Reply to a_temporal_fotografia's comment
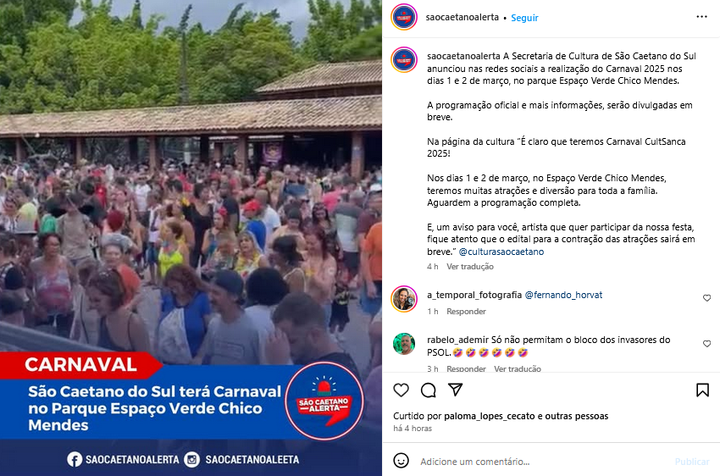720x476 pixels. (466, 311)
